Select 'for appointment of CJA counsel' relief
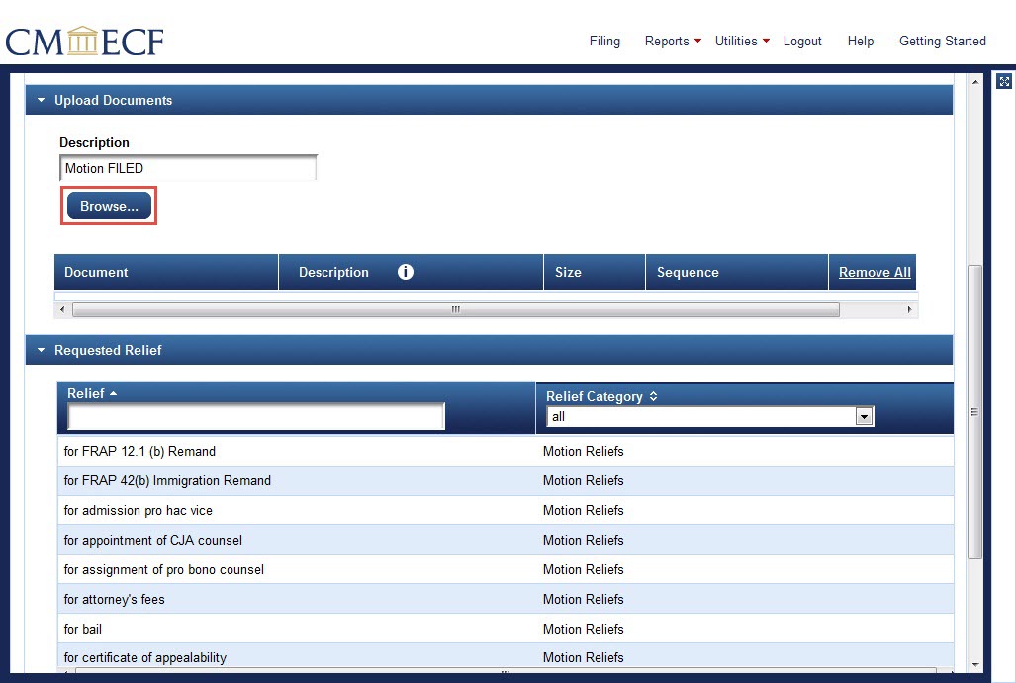This screenshot has height=683, width=1016. 153,540
